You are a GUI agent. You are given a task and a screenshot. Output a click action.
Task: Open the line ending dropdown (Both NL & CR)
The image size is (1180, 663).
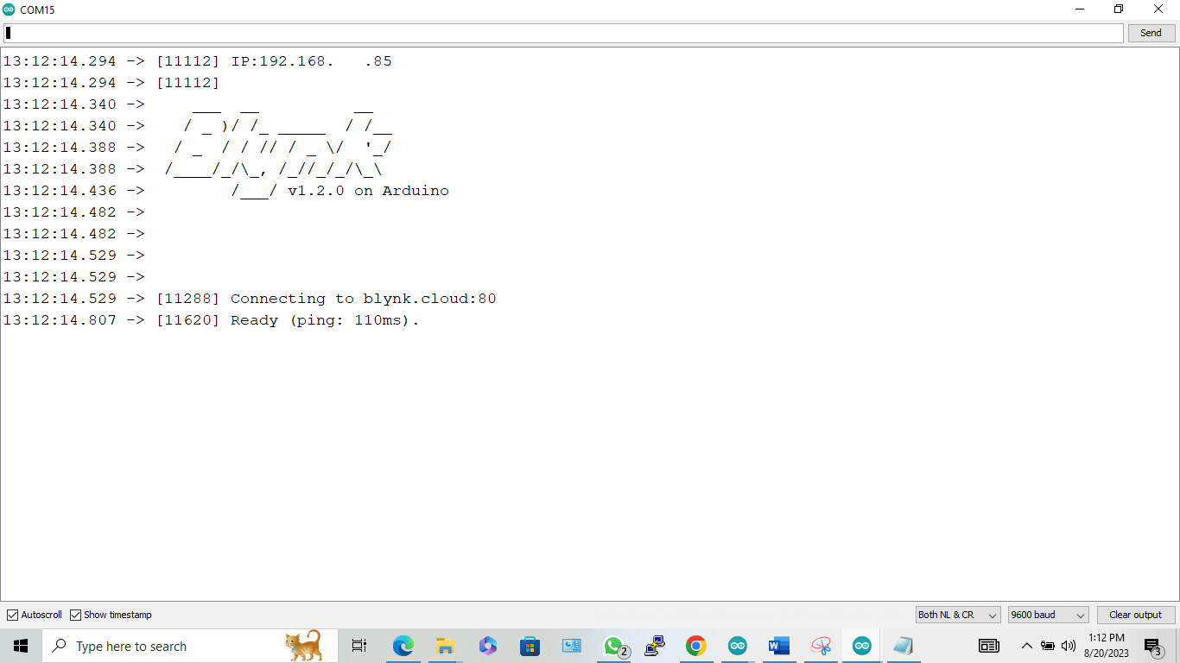[958, 615]
